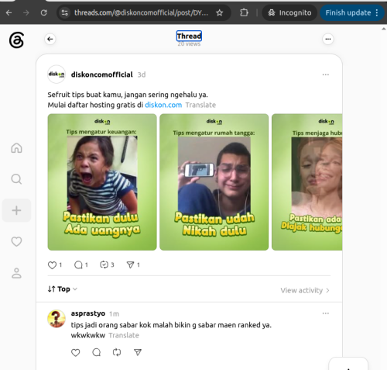
Task: Click the browser forward arrow
Action: (x=26, y=12)
